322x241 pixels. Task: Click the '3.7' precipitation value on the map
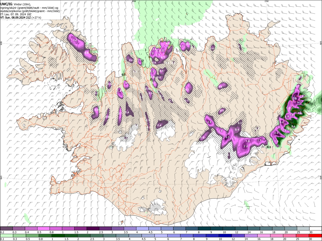[299, 102]
